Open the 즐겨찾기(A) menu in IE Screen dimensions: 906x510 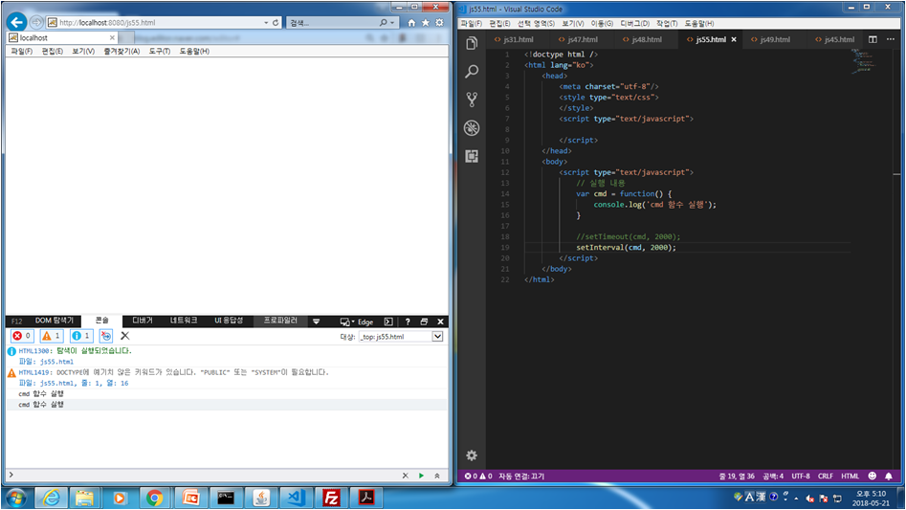[x=122, y=51]
